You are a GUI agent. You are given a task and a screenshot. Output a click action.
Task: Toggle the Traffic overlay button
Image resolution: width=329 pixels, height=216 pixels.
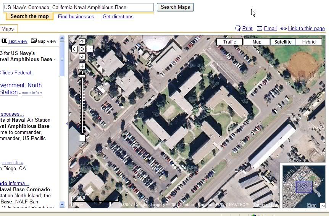click(230, 42)
